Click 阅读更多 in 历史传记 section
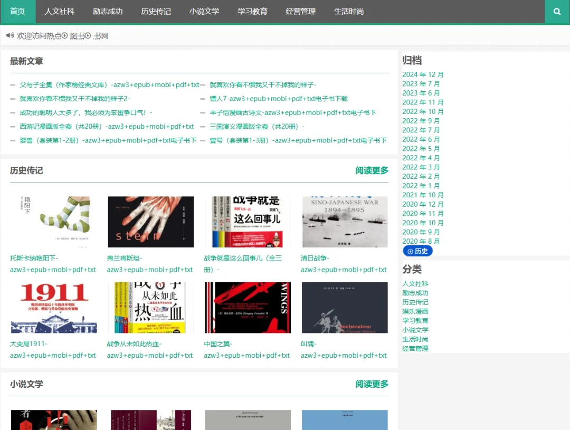This screenshot has height=430, width=570. pos(372,170)
